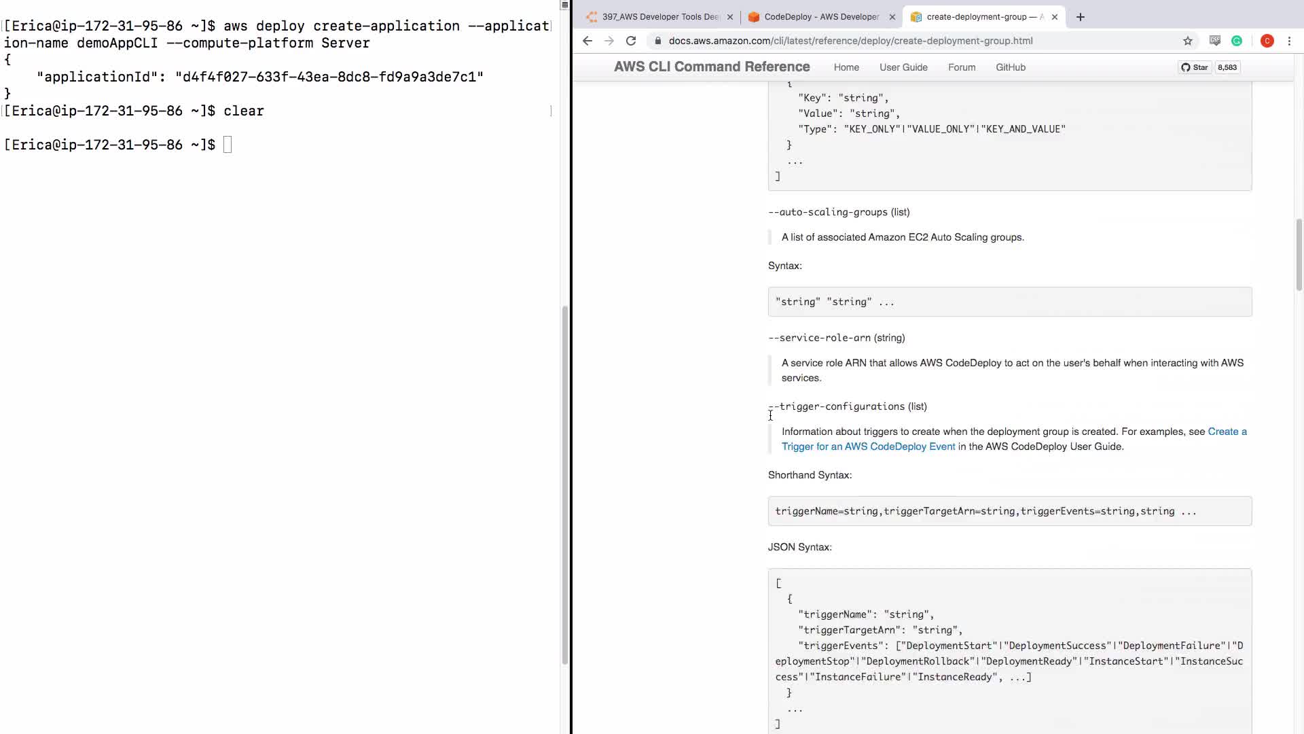Click the browser page vertical scrollbar
Image resolution: width=1304 pixels, height=734 pixels.
pyautogui.click(x=1299, y=255)
